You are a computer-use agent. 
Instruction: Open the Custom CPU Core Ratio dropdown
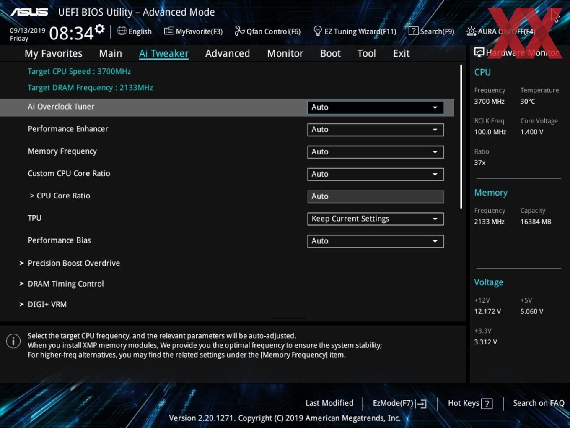pyautogui.click(x=376, y=174)
